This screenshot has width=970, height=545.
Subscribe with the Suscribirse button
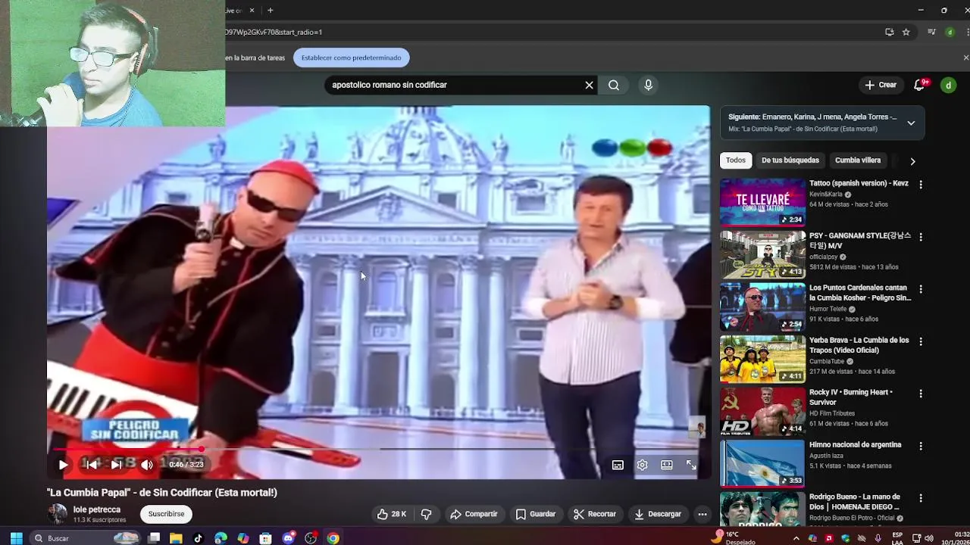(166, 514)
